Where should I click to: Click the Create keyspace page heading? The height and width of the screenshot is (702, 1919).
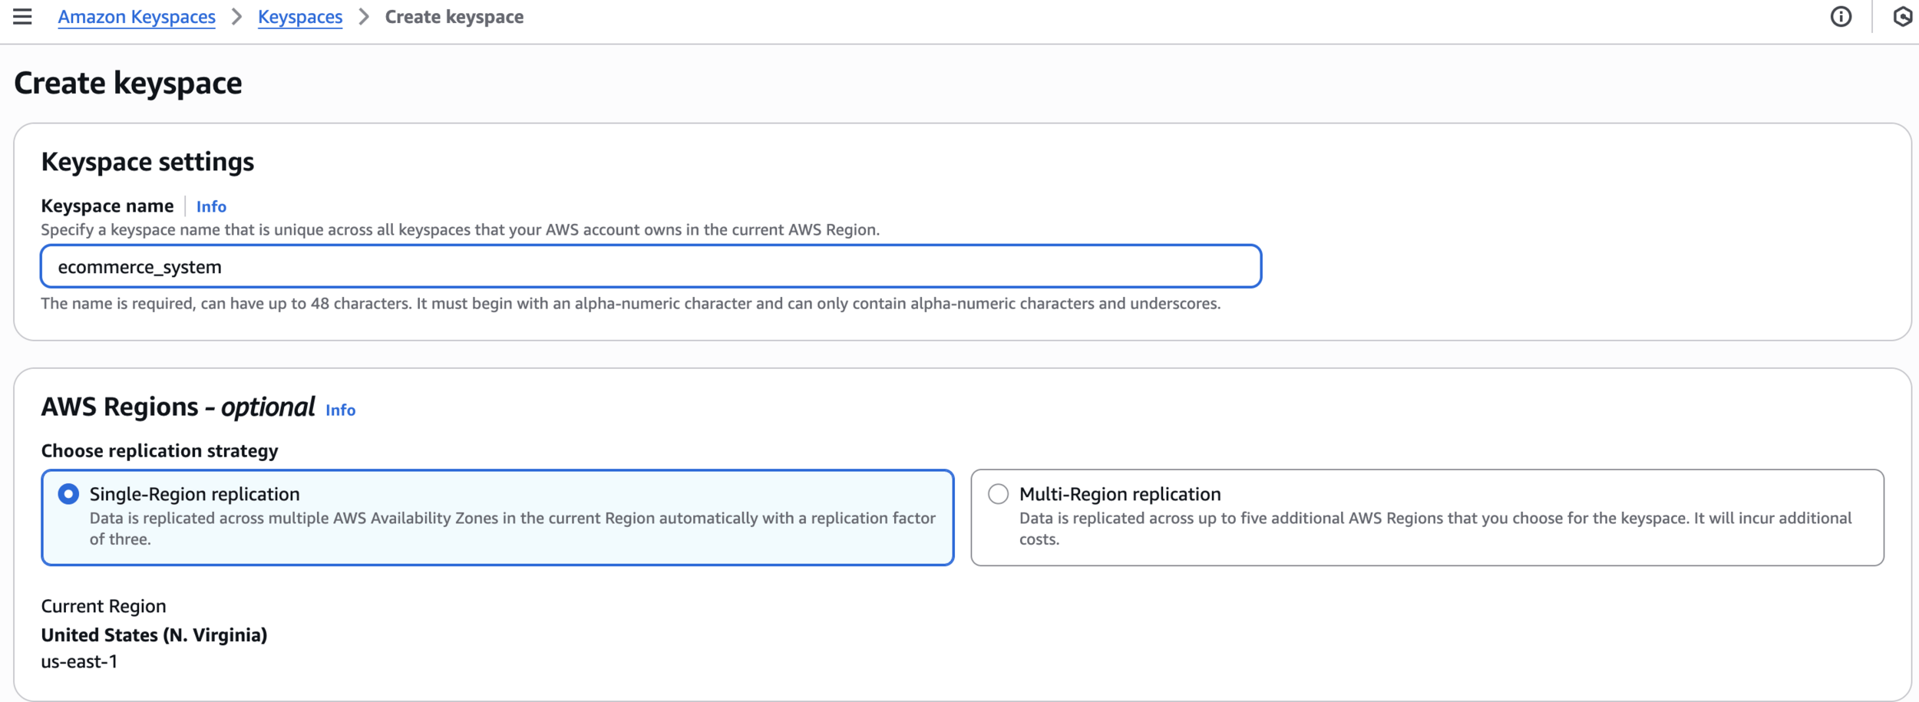coord(128,83)
